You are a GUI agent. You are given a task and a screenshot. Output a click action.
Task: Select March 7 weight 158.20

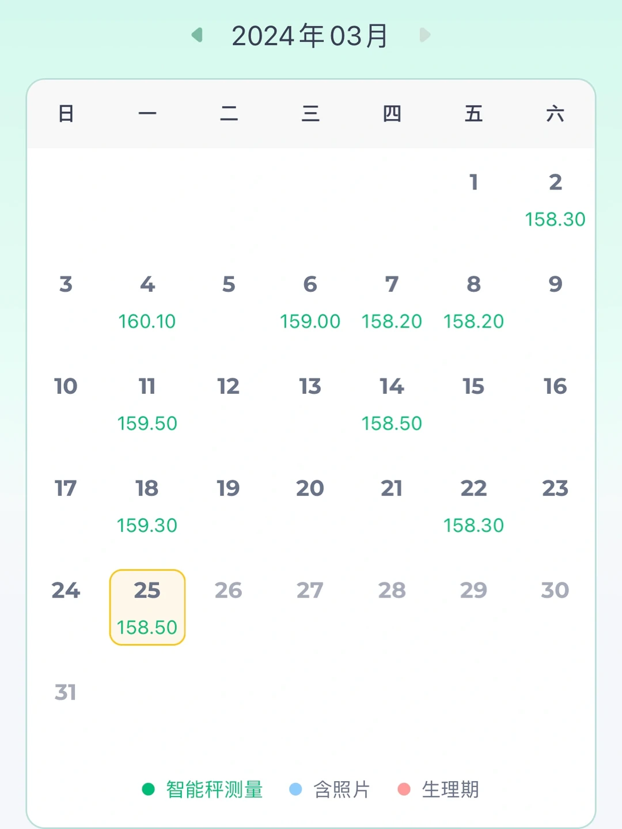pyautogui.click(x=392, y=302)
